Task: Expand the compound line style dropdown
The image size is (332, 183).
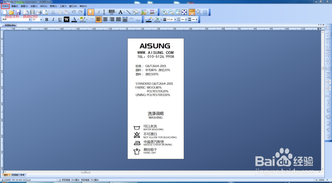Action: (197, 20)
